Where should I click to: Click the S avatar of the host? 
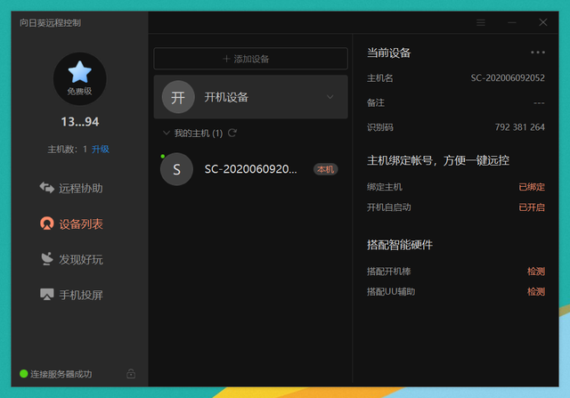[x=176, y=169]
